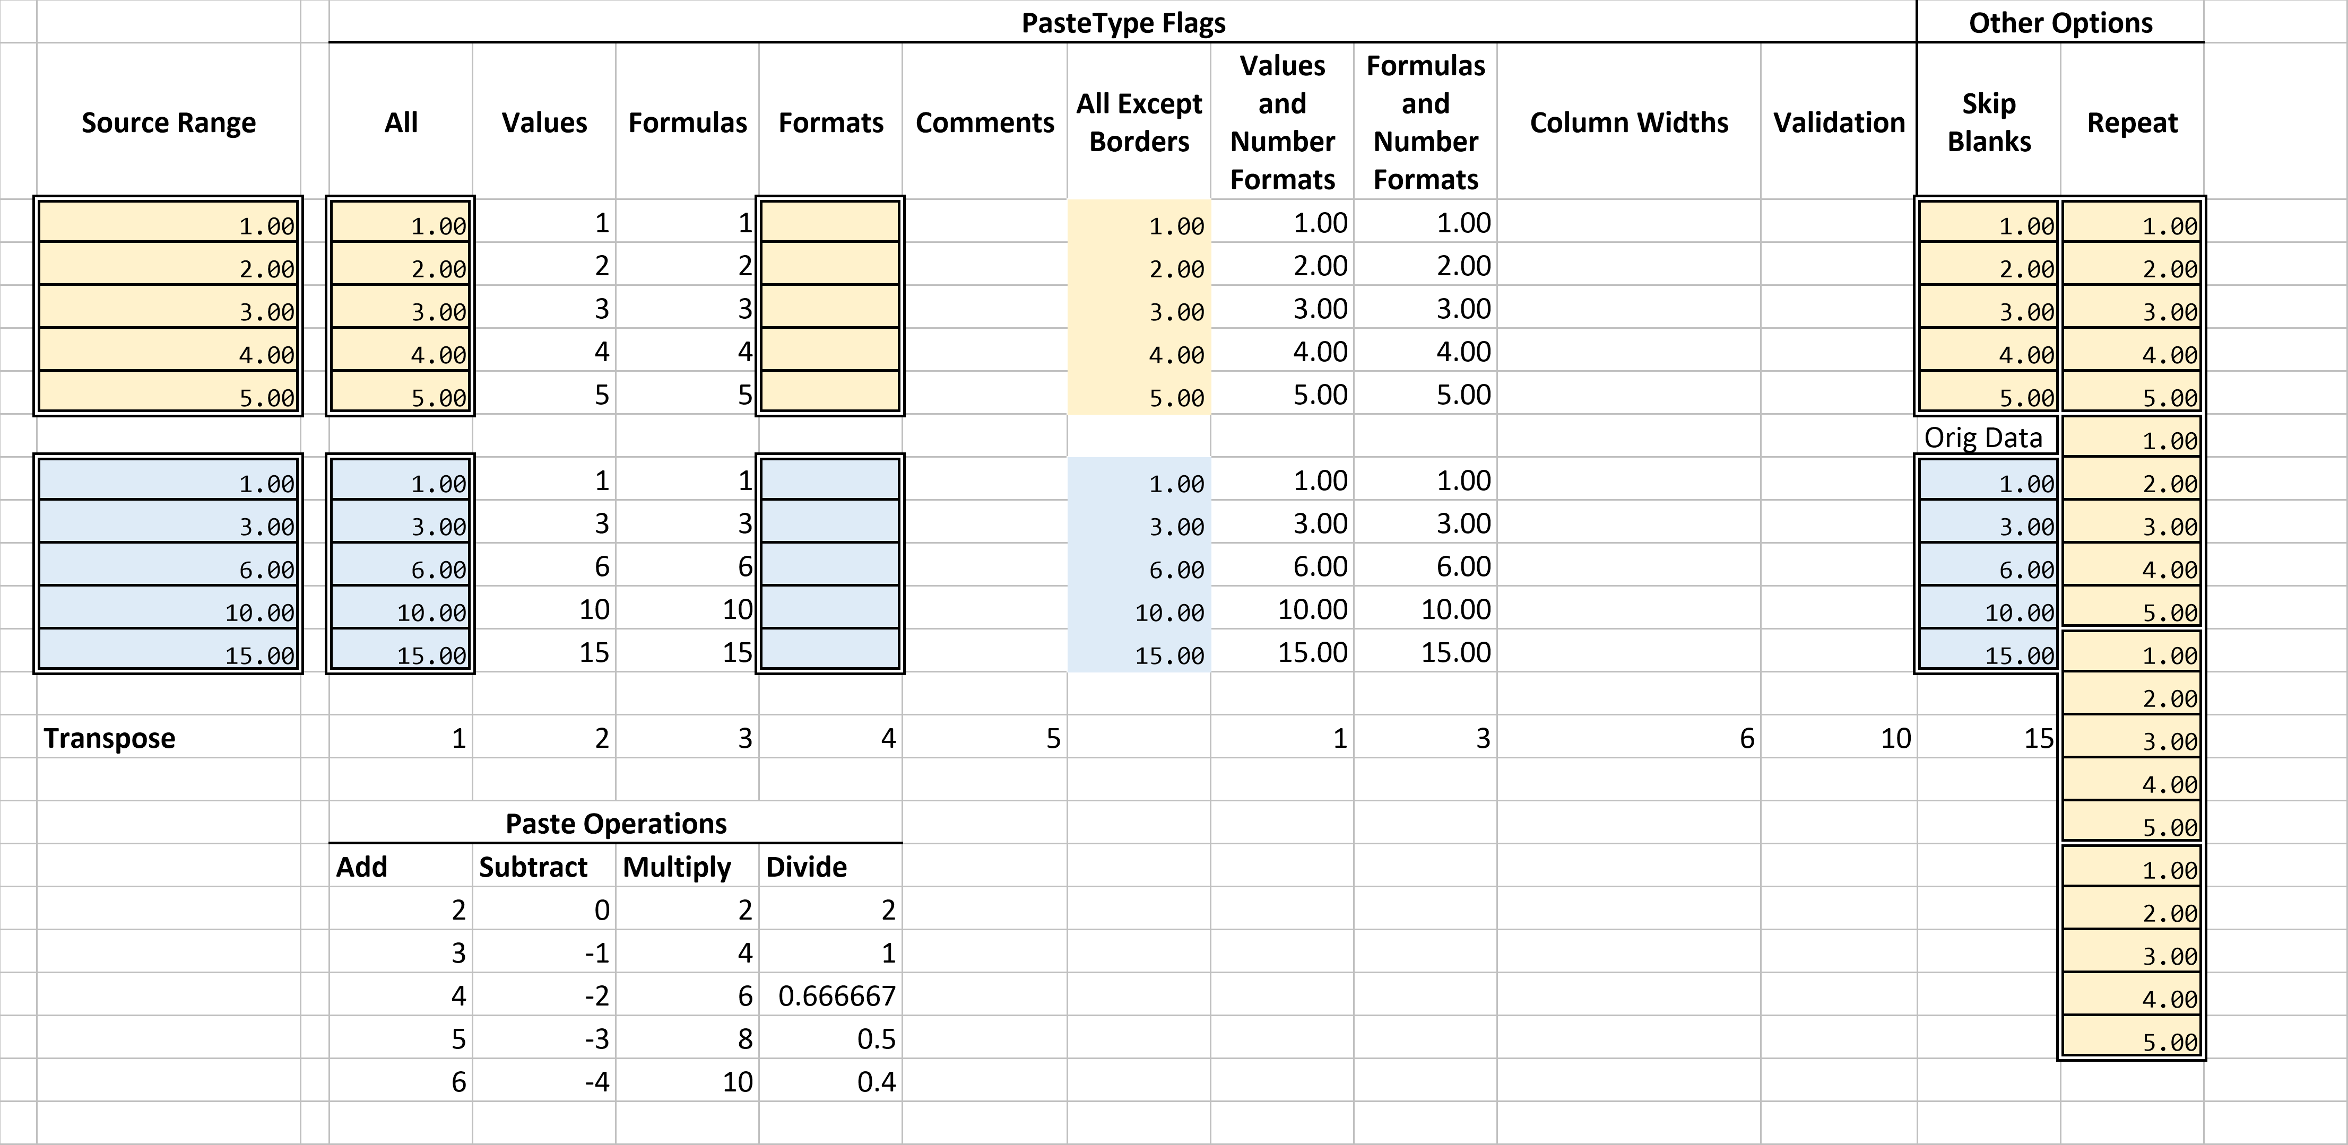
Task: Click the 'Other Options' heading cell
Action: click(x=2060, y=23)
